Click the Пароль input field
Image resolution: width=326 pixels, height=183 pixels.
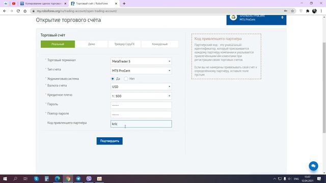coord(141,105)
